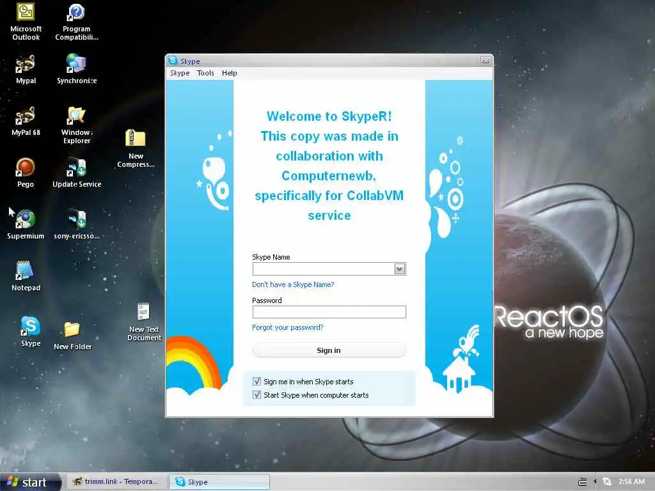Image resolution: width=655 pixels, height=491 pixels.
Task: Focus the Password input field
Action: tap(329, 312)
